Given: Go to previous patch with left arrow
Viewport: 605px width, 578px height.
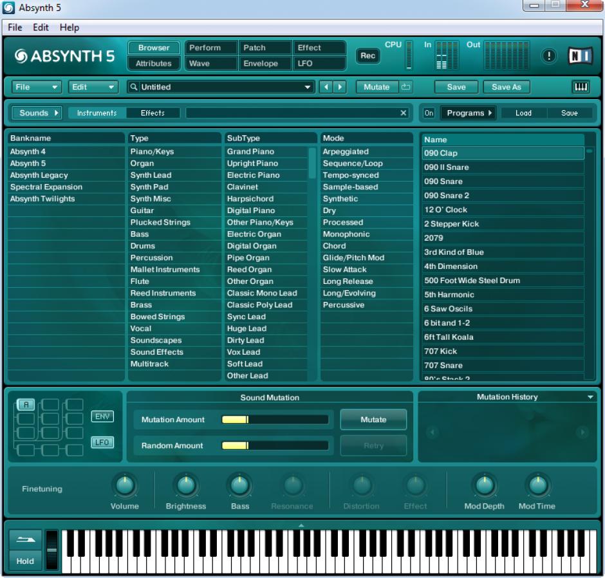Looking at the screenshot, I should (326, 87).
